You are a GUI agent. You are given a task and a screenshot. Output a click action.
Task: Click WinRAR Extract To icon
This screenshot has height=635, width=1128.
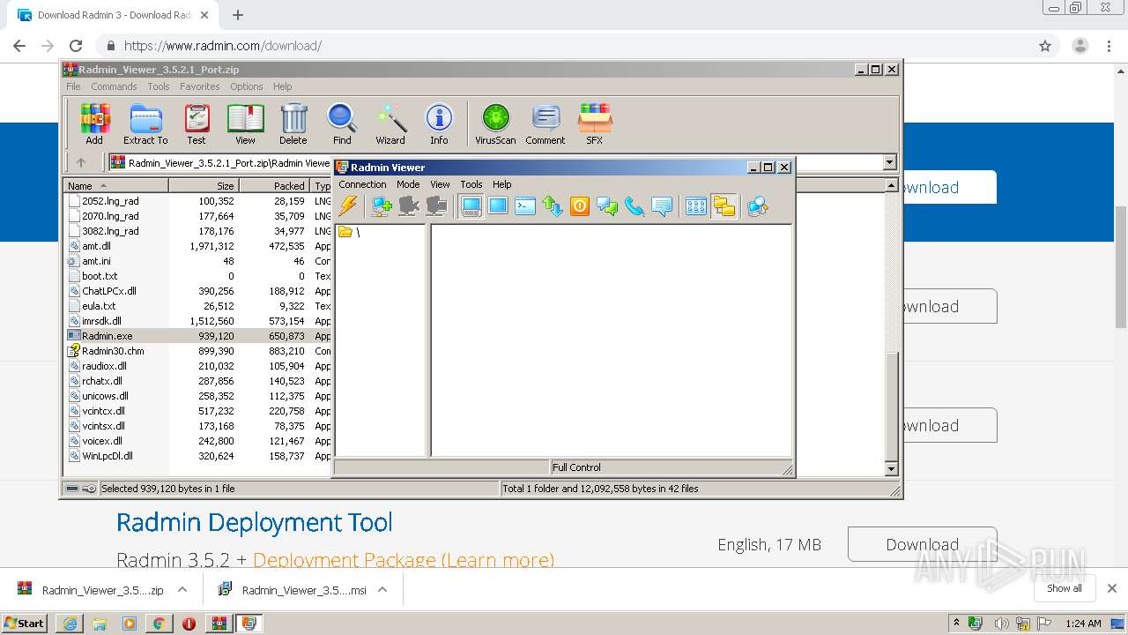pyautogui.click(x=145, y=123)
